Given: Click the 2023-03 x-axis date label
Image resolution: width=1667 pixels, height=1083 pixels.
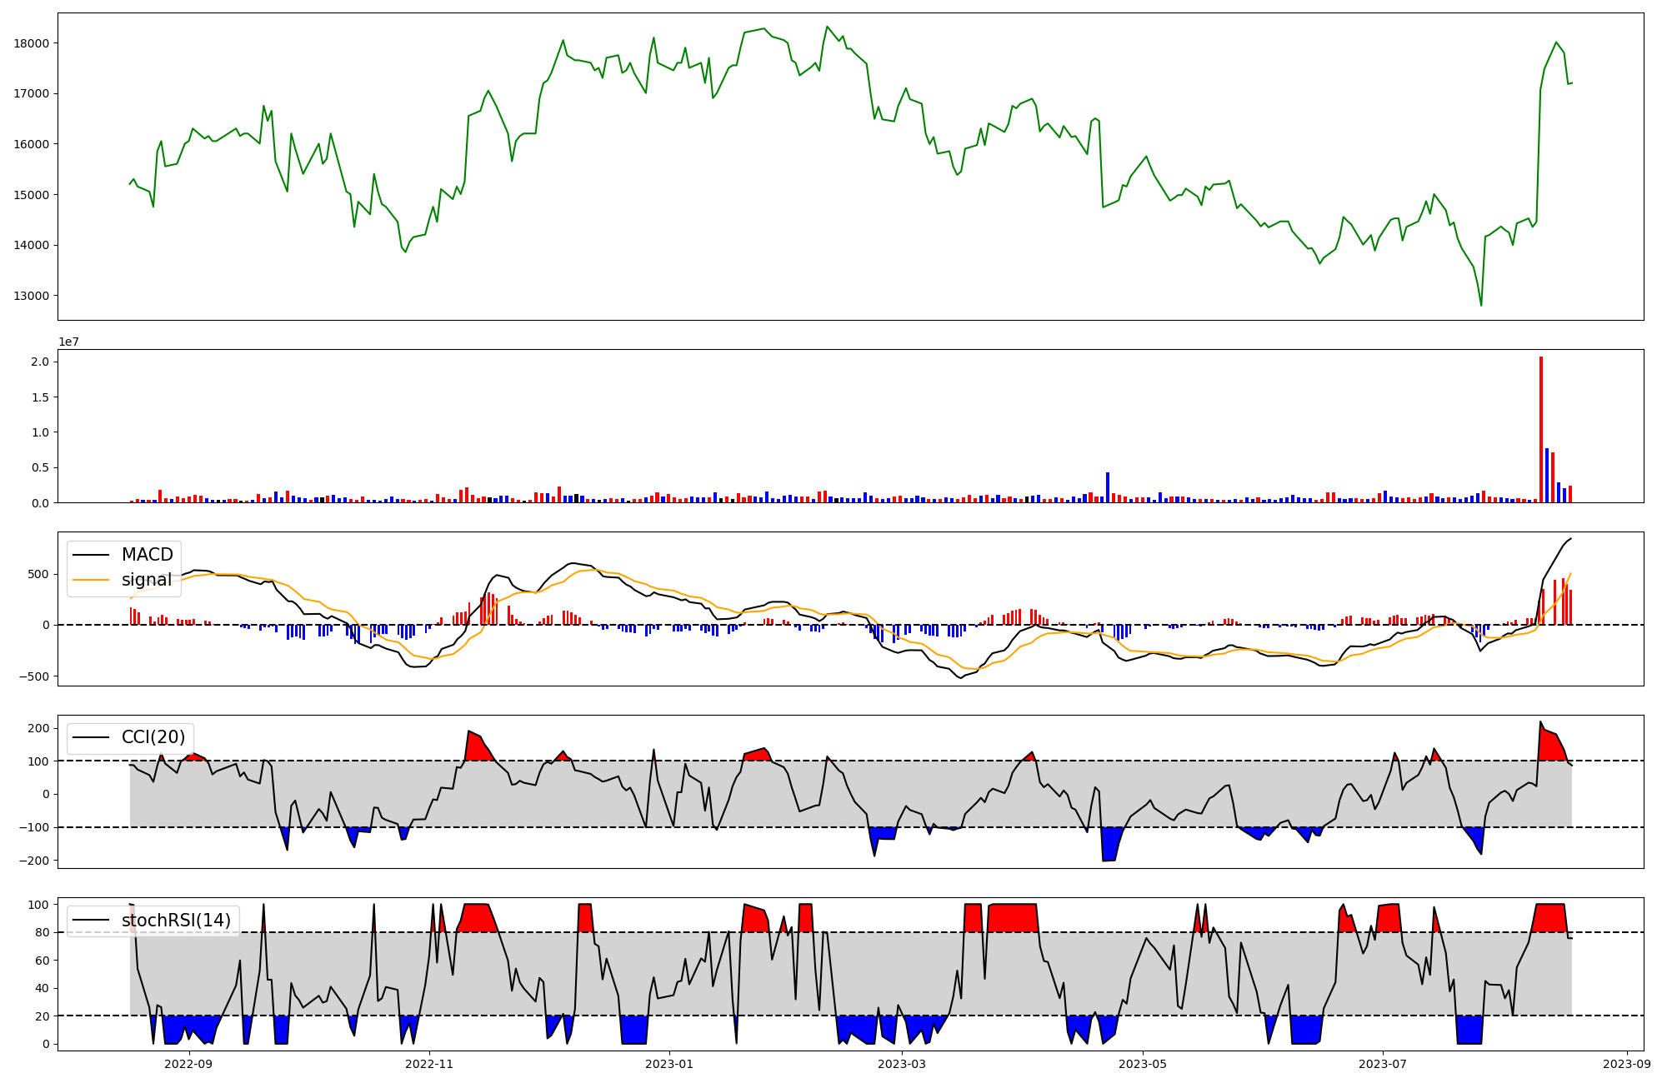Looking at the screenshot, I should click(x=902, y=1064).
